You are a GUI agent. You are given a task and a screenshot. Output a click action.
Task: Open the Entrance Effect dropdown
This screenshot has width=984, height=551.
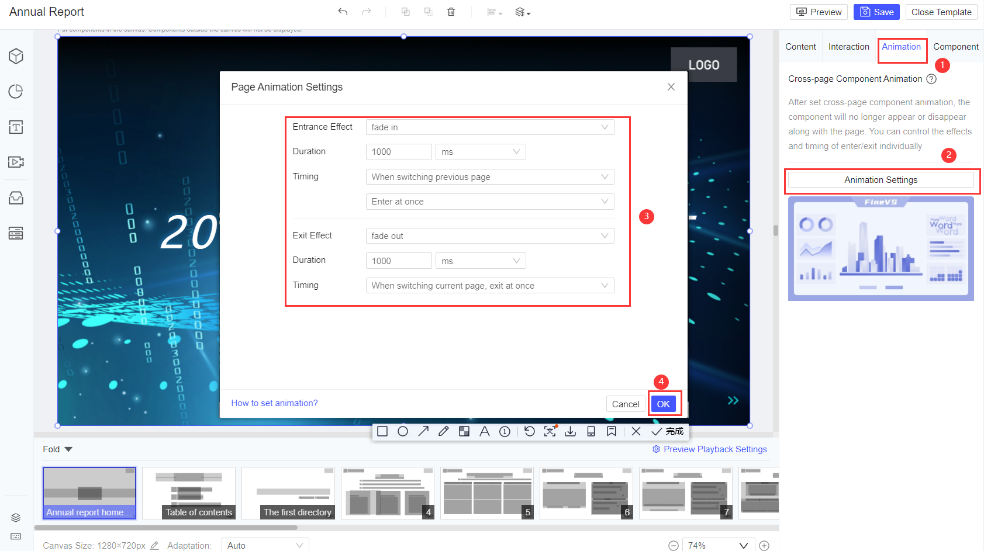pyautogui.click(x=489, y=127)
